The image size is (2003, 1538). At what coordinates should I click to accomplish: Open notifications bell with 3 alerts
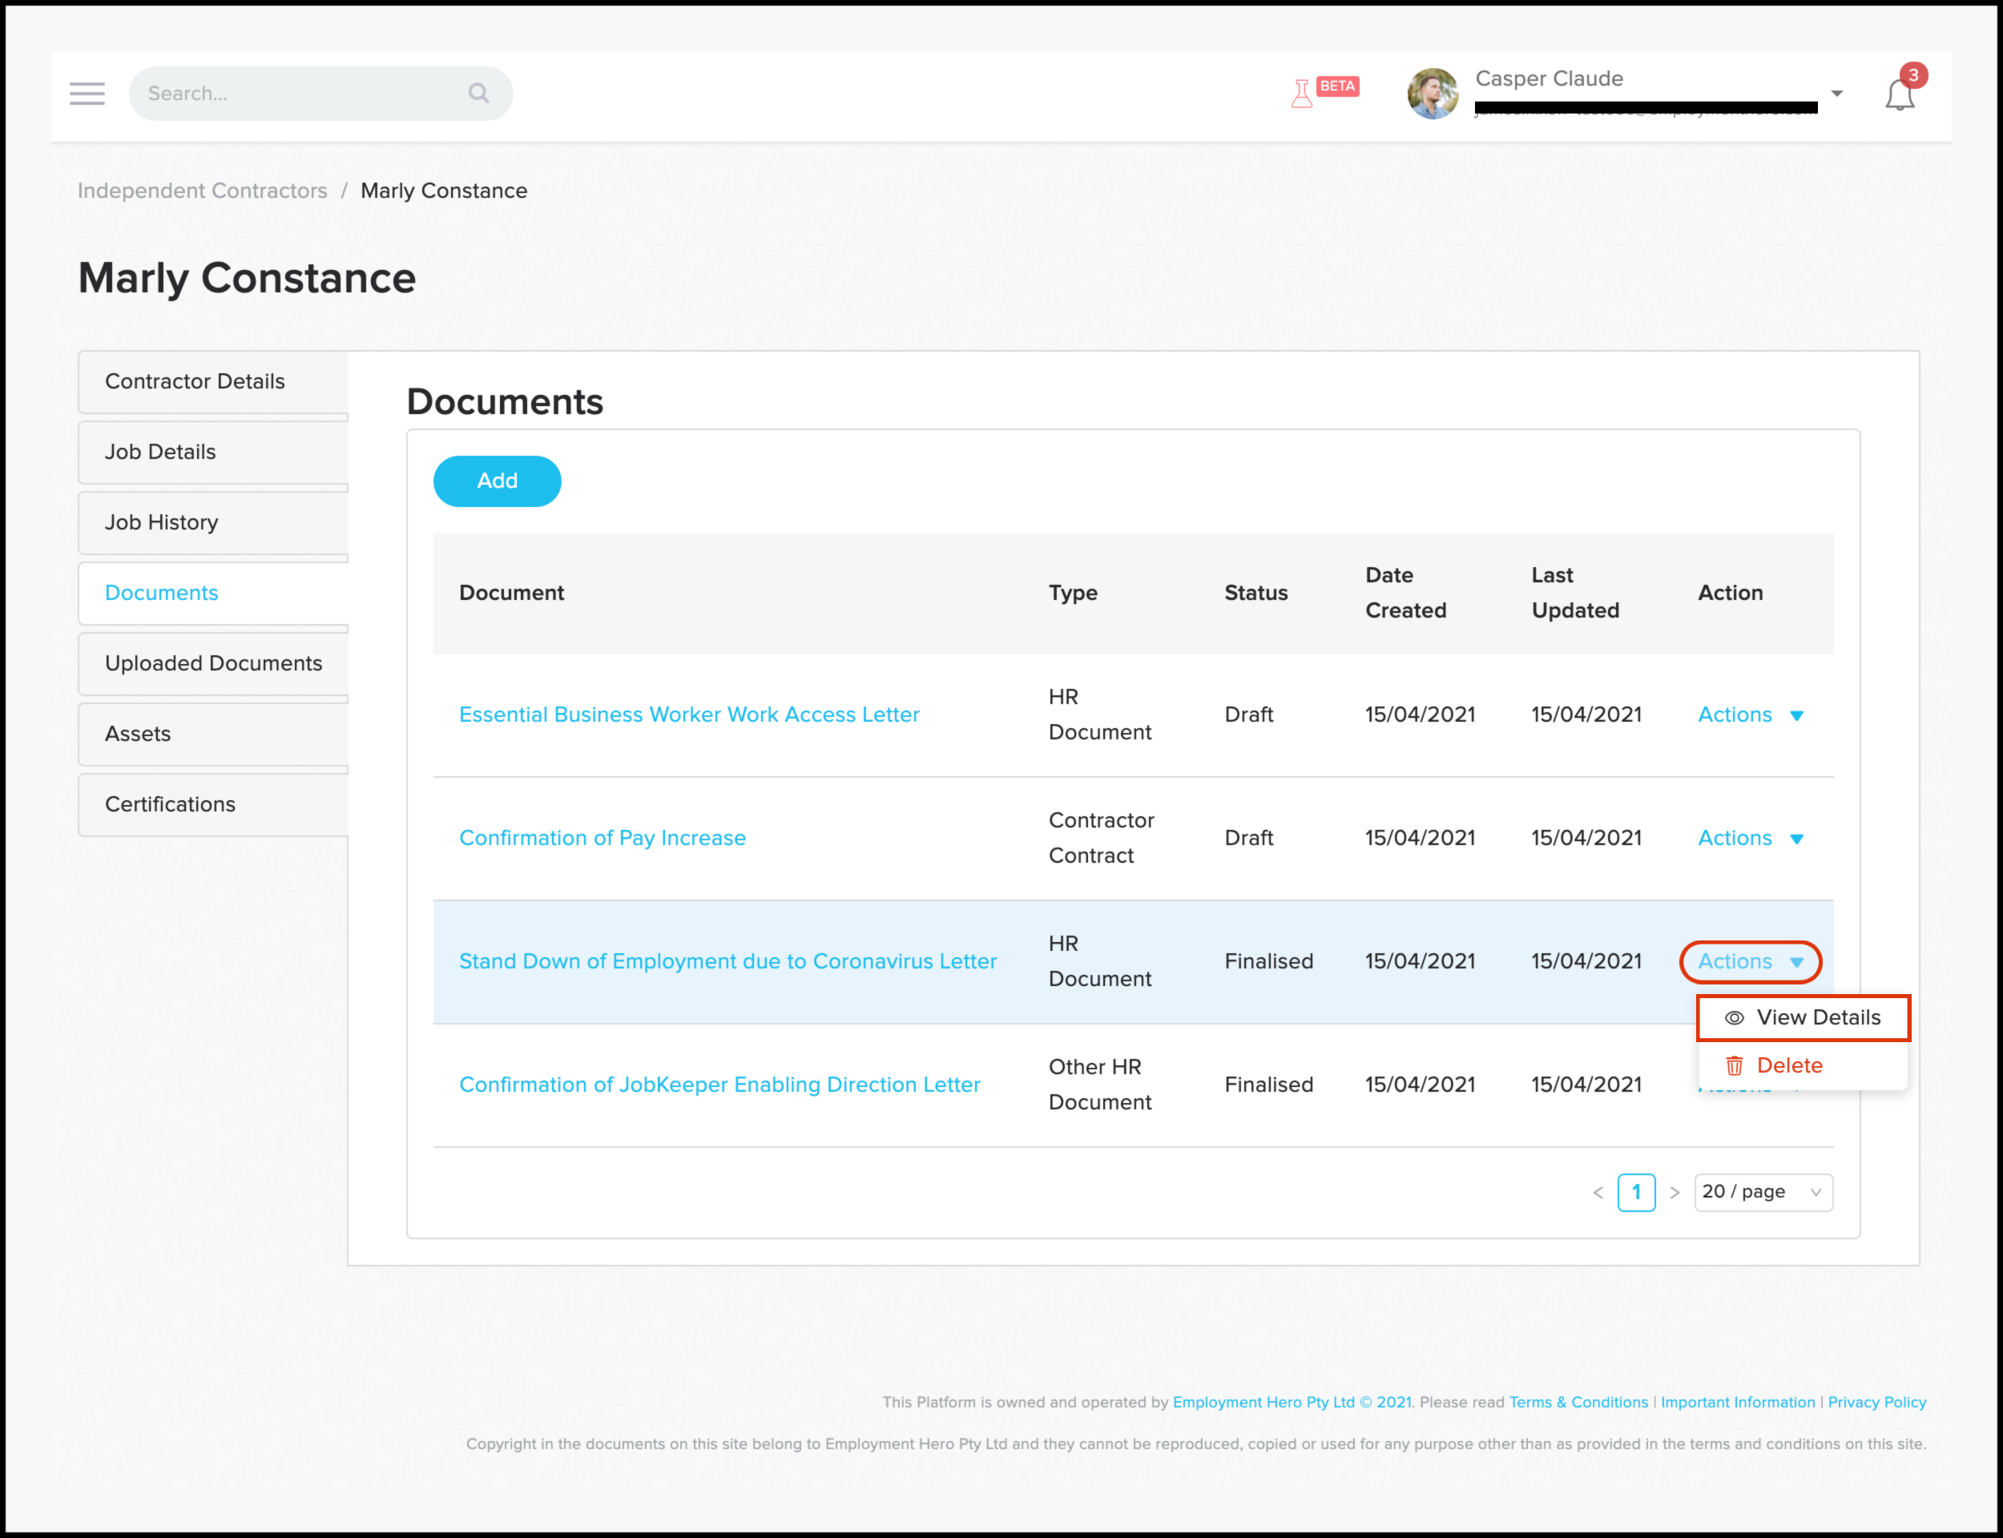(1900, 95)
